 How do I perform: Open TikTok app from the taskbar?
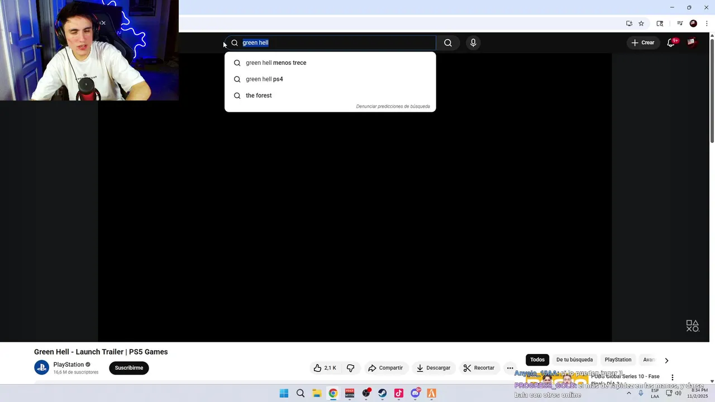click(x=399, y=393)
